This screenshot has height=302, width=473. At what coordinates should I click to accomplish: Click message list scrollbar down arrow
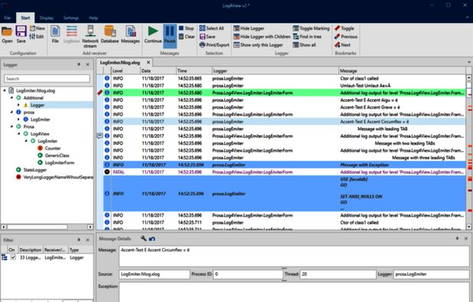pos(469,227)
